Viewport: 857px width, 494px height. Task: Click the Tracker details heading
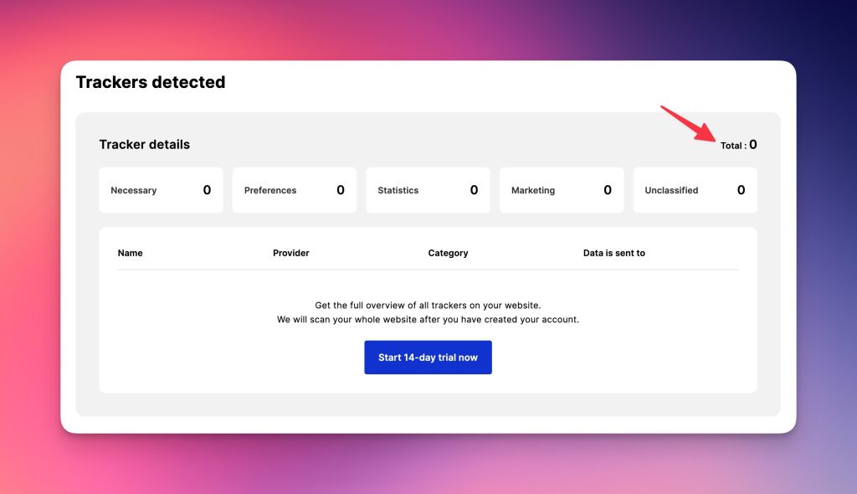tap(145, 144)
